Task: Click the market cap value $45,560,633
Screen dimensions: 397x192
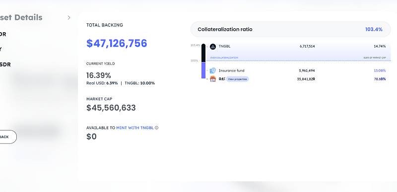Action: pos(111,108)
